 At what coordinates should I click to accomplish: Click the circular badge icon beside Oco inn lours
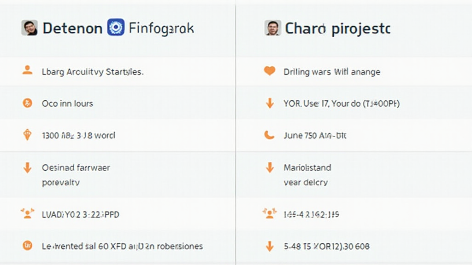point(27,103)
